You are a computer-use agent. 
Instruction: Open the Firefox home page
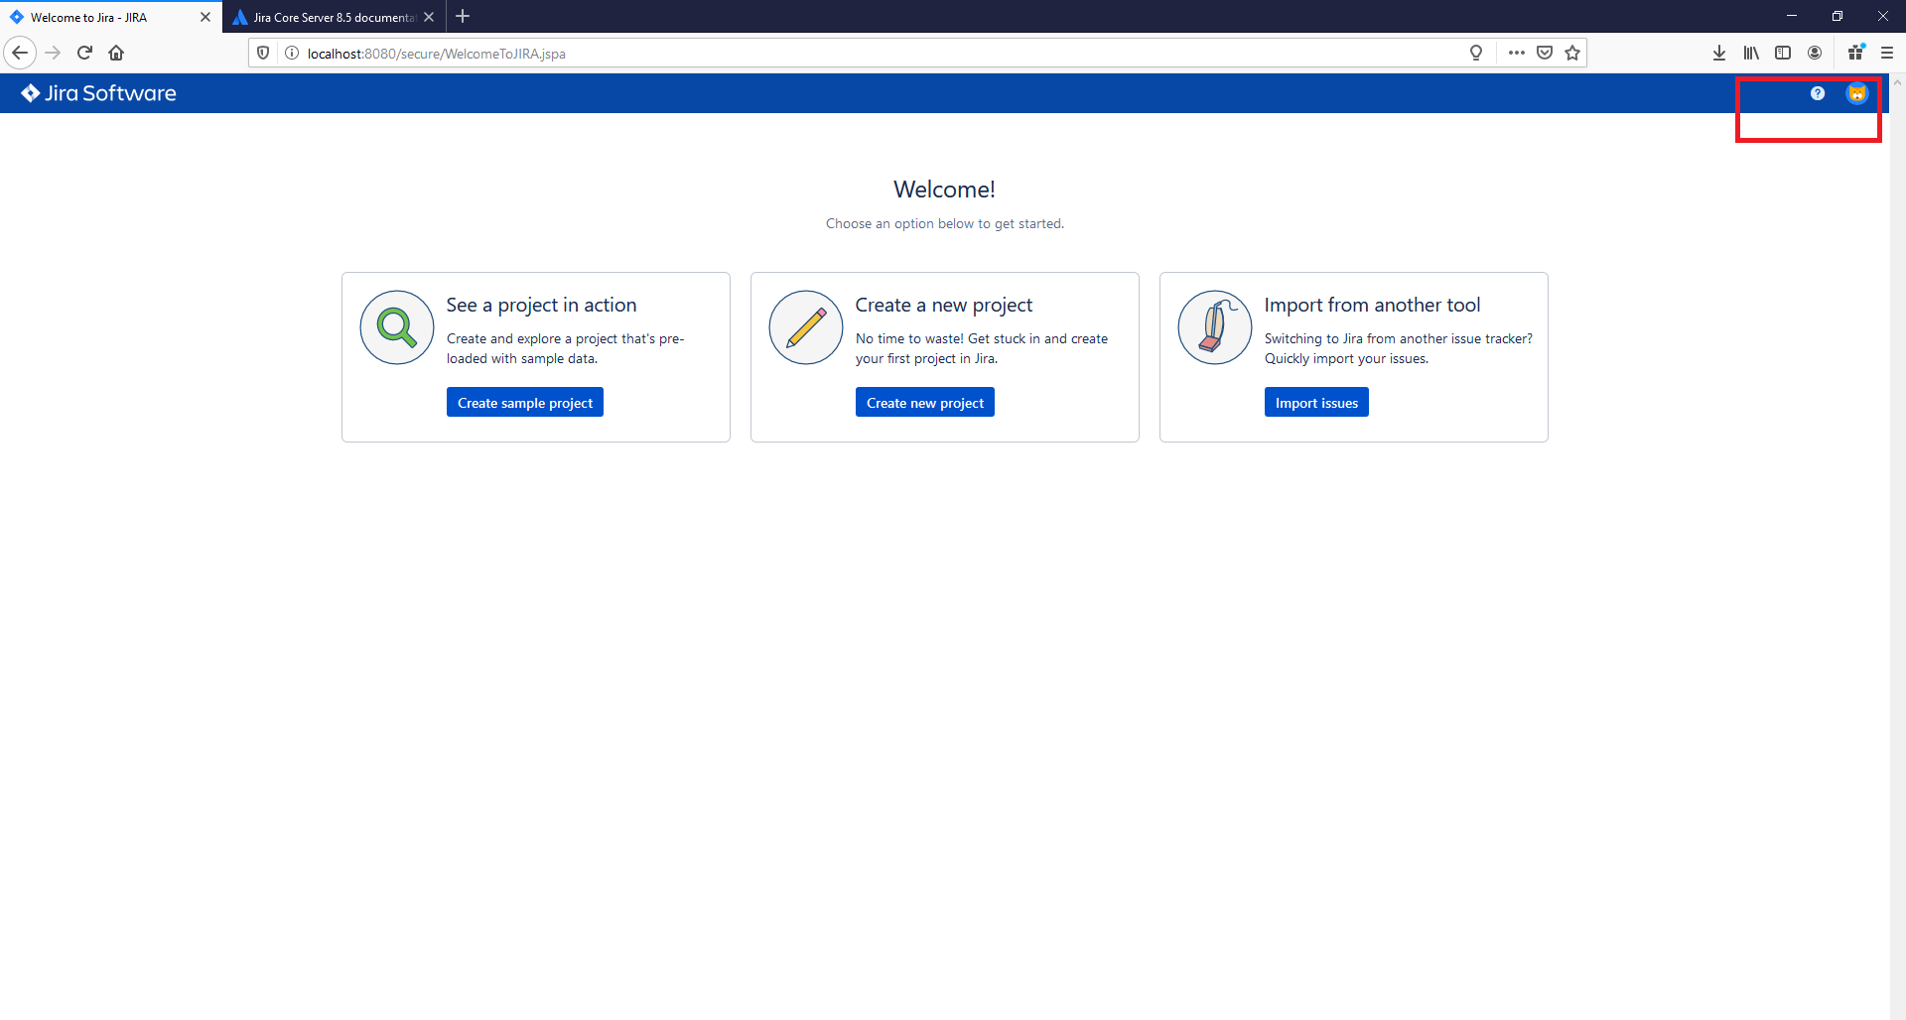pyautogui.click(x=116, y=53)
